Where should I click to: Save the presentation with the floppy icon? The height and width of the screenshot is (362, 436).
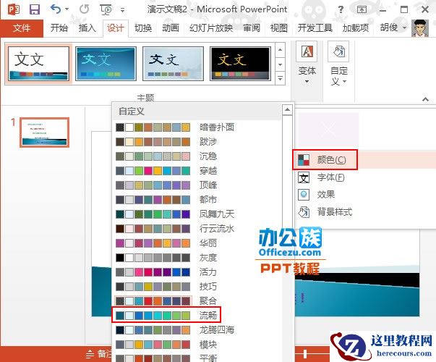pos(35,9)
